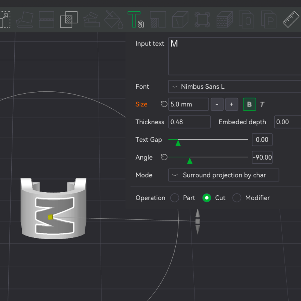Select the Mesh Boolean overlapping squares tool

point(69,19)
